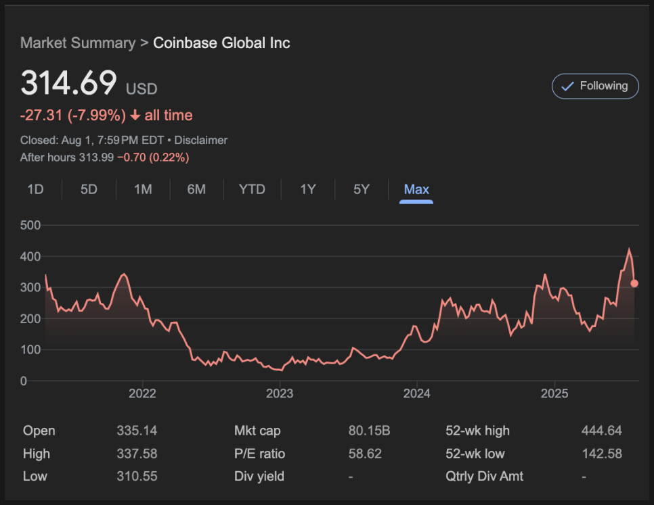
Task: Toggle the Following button
Action: coord(595,86)
